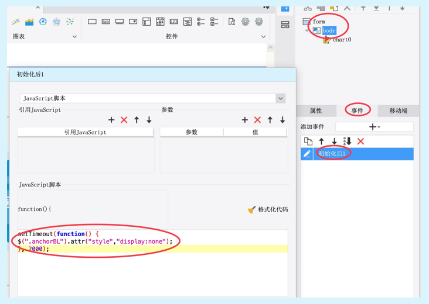Viewport: 429px width, 304px height.
Task: Click the pencil edit icon for 初始化后1
Action: click(x=307, y=154)
